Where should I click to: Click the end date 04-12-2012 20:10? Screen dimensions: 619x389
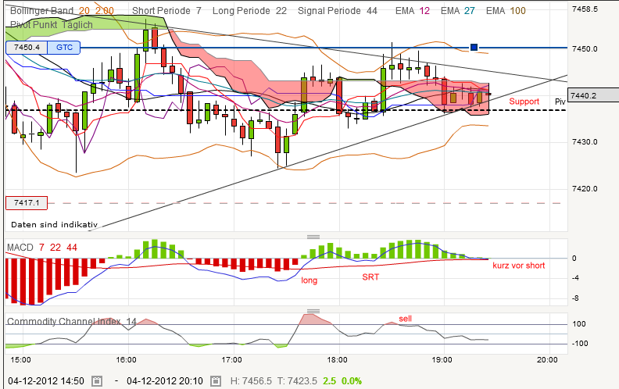(x=165, y=381)
